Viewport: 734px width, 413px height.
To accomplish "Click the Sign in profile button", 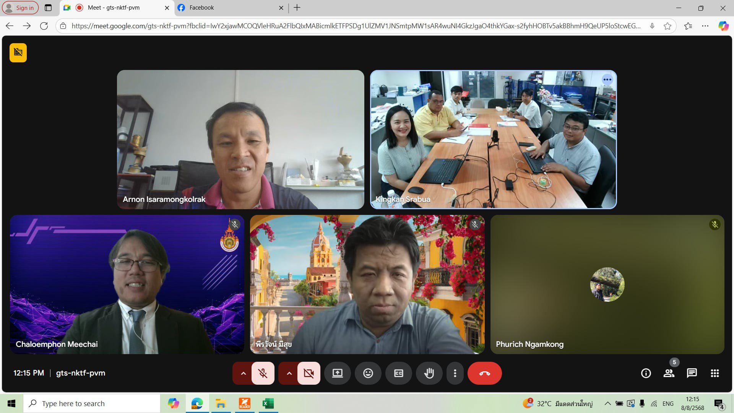I will (x=20, y=8).
